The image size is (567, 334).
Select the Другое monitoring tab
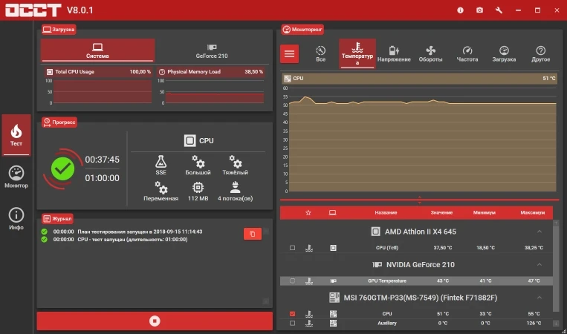[x=540, y=53]
